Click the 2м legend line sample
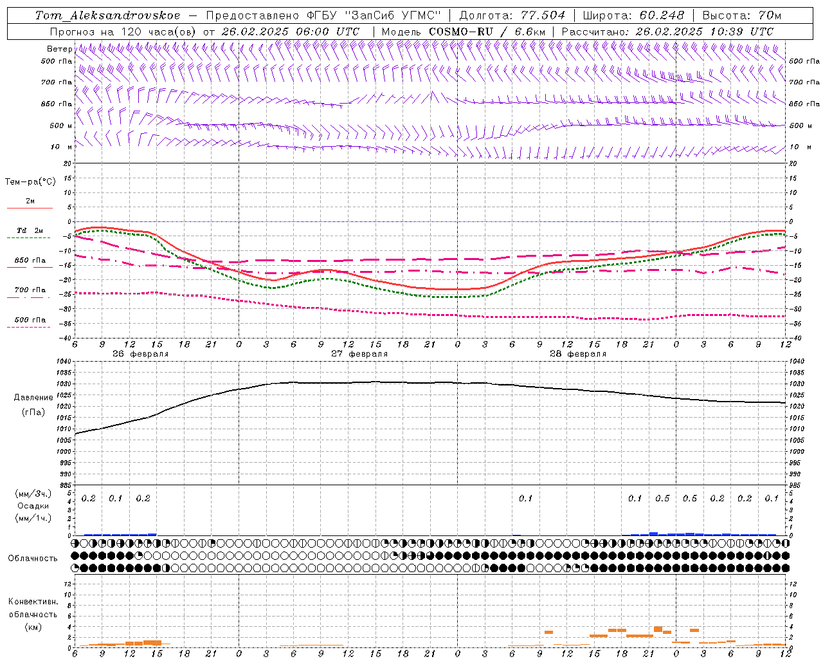 point(30,208)
